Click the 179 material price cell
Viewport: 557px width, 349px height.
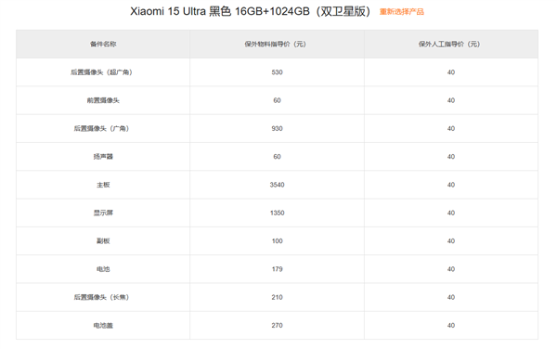[x=277, y=269]
